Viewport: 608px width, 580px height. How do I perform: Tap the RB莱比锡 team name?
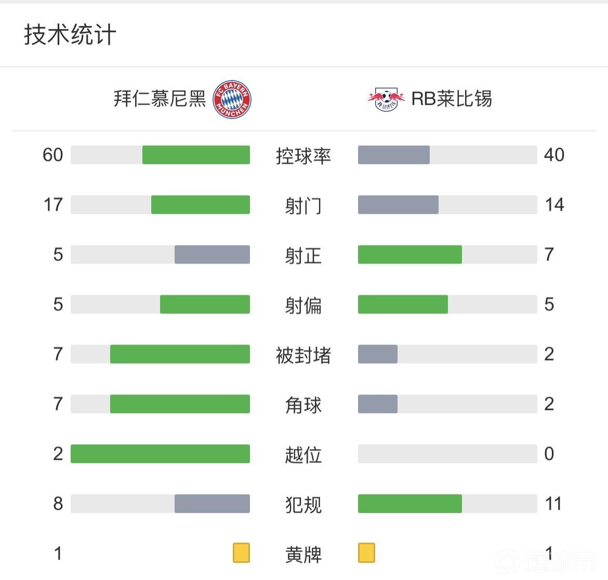(x=452, y=99)
